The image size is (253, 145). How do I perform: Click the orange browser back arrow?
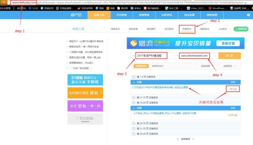(x=4, y=2)
